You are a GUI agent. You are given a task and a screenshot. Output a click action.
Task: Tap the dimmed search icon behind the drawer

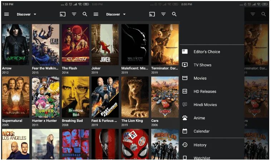pos(263,14)
